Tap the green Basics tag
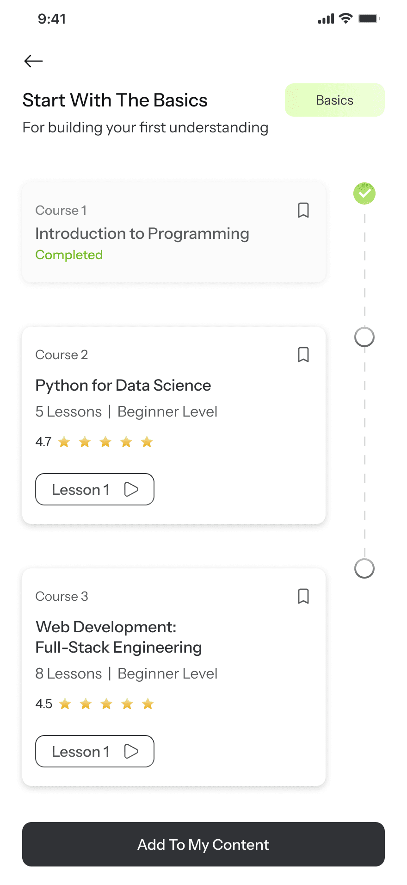Screen dimensions: 407x885 click(334, 100)
